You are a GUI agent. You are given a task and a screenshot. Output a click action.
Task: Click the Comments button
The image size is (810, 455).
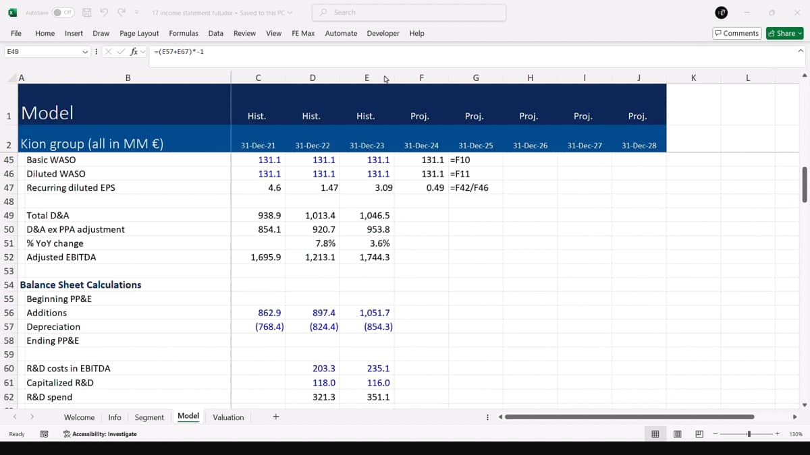coord(737,33)
